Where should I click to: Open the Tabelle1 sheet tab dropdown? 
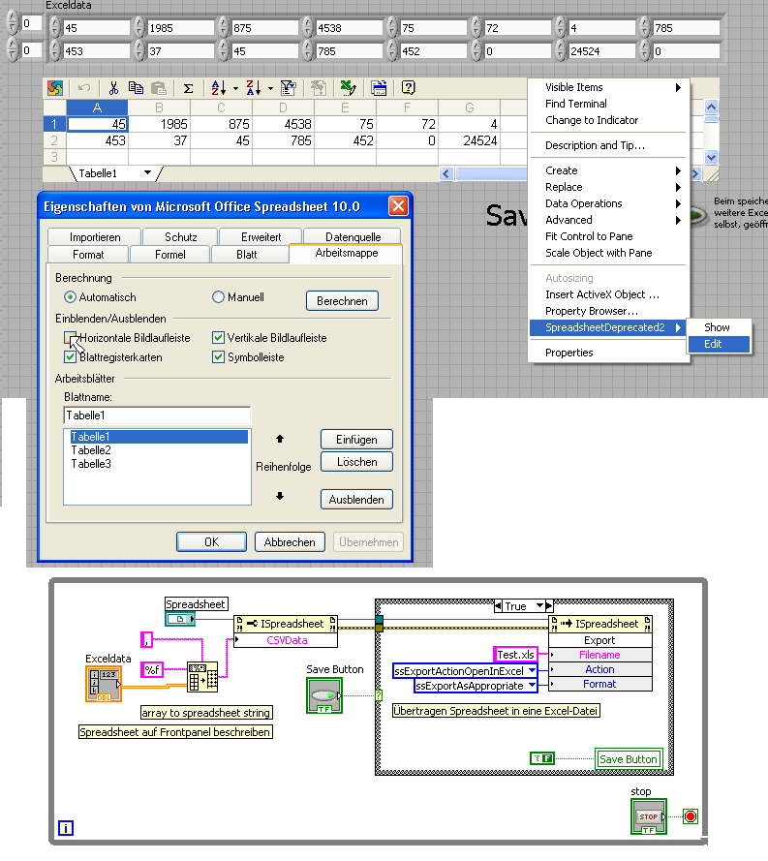[147, 173]
